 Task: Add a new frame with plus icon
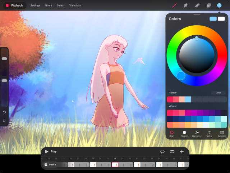click(x=182, y=151)
